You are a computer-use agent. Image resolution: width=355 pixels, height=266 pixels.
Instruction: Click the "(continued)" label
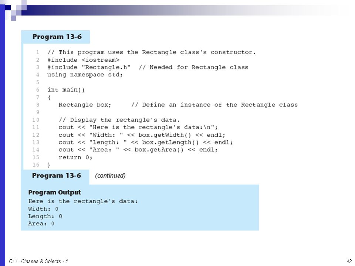coord(110,175)
